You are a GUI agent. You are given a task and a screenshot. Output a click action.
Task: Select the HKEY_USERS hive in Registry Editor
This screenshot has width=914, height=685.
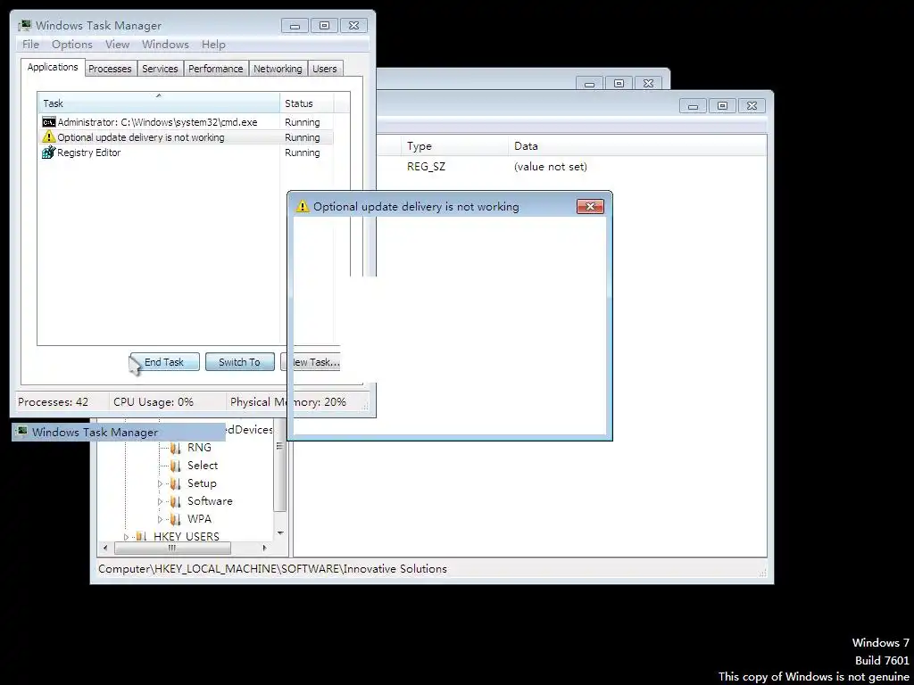tap(187, 536)
